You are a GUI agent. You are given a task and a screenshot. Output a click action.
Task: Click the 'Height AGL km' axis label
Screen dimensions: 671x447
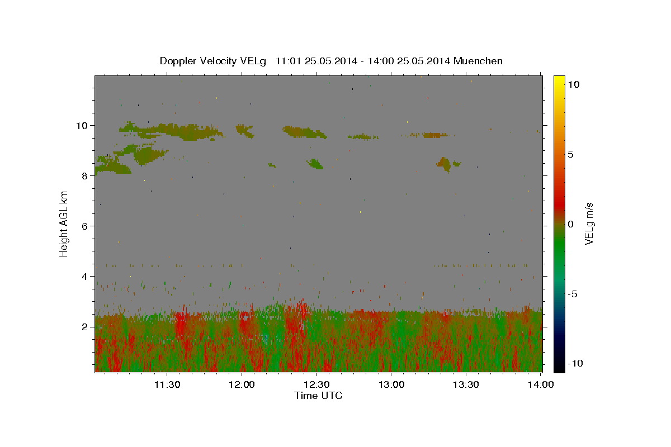64,223
